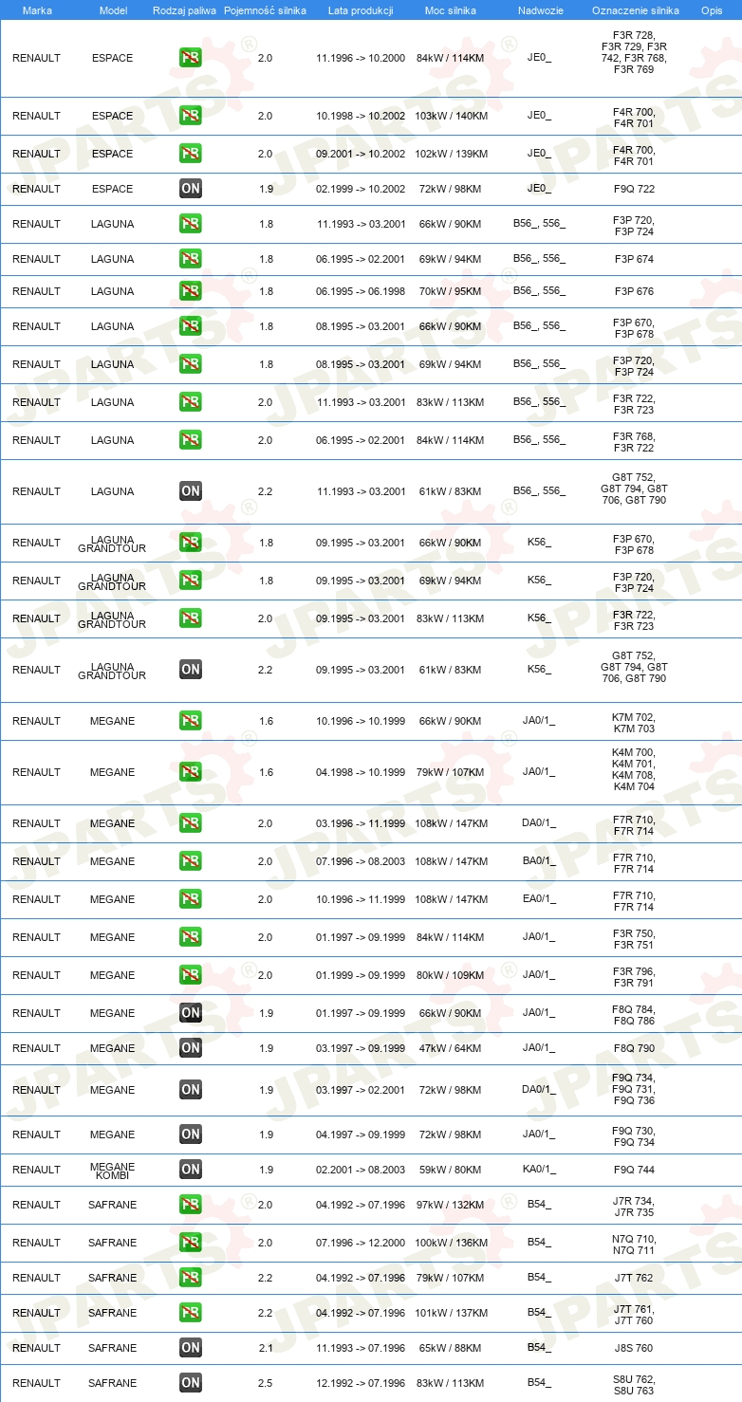Click the petrol icon in Safrane J7T 762 row

(x=191, y=1278)
